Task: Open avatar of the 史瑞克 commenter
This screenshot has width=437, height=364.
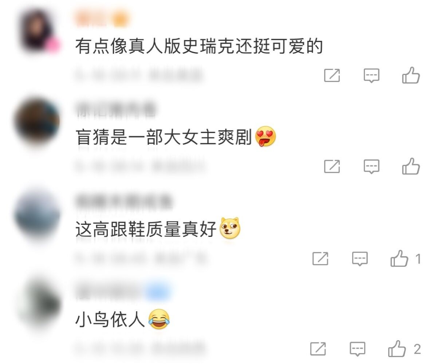Action: (39, 31)
